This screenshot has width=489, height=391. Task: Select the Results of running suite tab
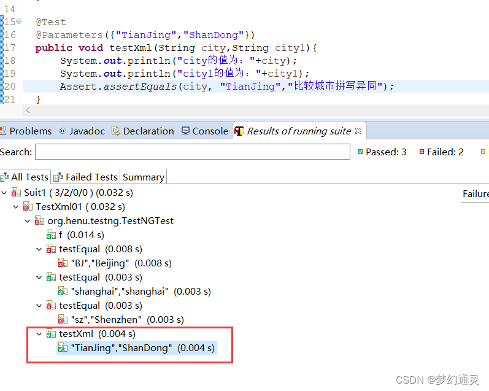[299, 131]
